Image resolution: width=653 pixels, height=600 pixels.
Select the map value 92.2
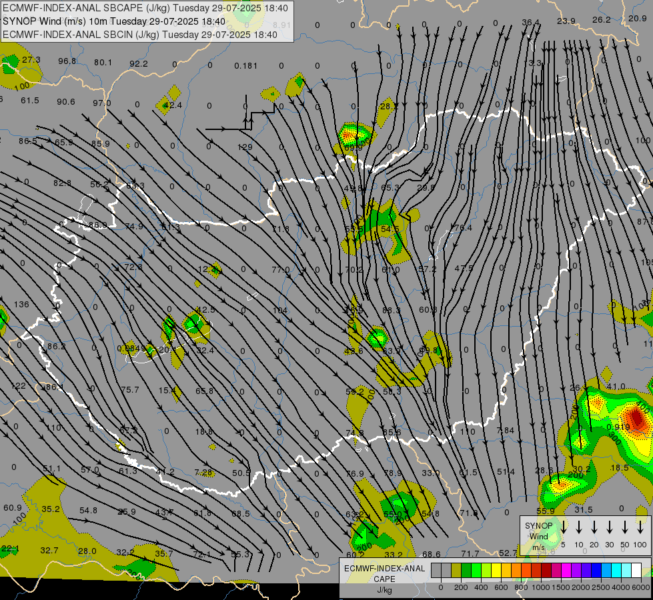tap(139, 64)
